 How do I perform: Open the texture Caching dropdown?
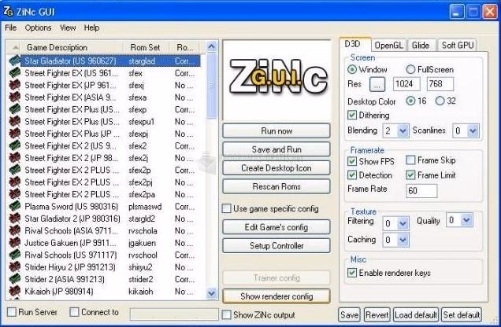(403, 240)
